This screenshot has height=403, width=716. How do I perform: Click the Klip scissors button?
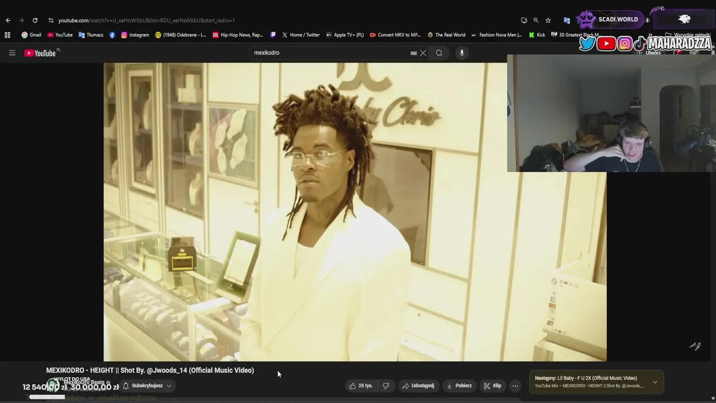(x=492, y=386)
